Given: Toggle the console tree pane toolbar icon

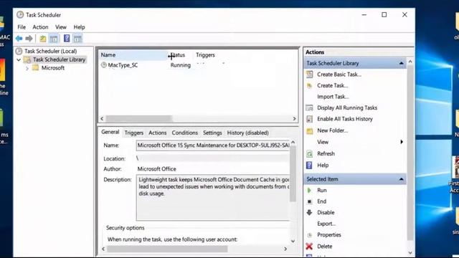Looking at the screenshot, I should (x=54, y=39).
